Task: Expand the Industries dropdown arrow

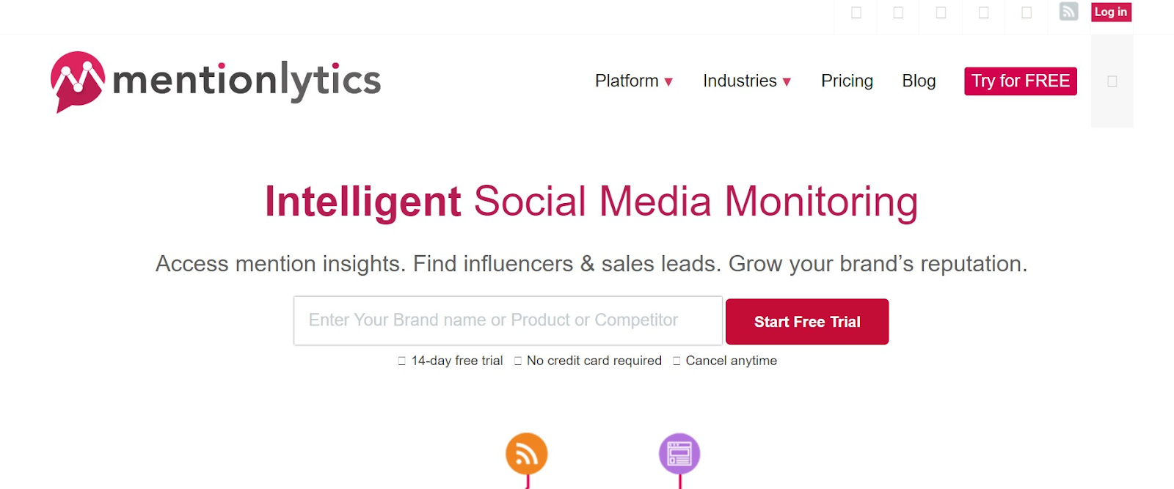Action: [x=787, y=82]
